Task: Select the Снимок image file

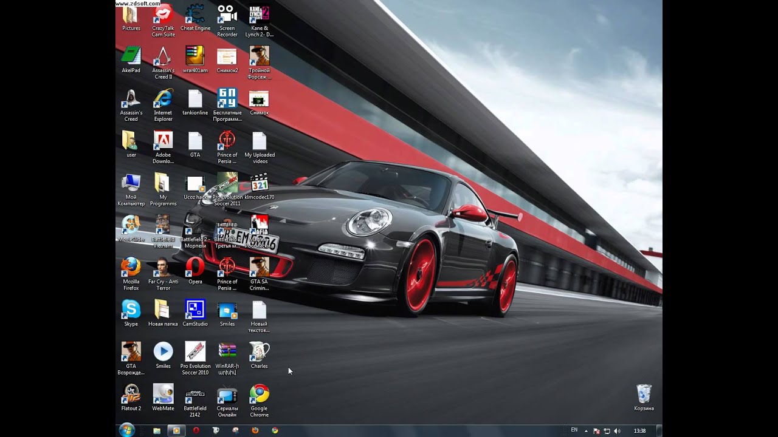Action: coord(259,103)
